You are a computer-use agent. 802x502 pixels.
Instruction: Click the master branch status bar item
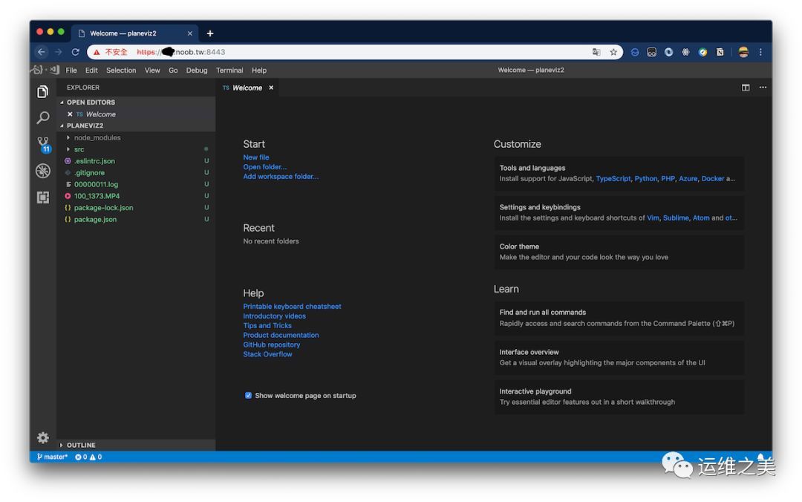[52, 457]
